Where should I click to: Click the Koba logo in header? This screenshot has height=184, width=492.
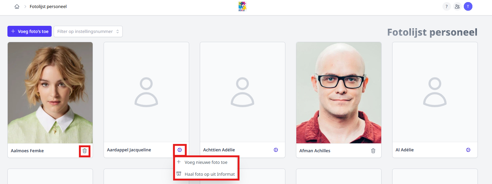pyautogui.click(x=242, y=7)
